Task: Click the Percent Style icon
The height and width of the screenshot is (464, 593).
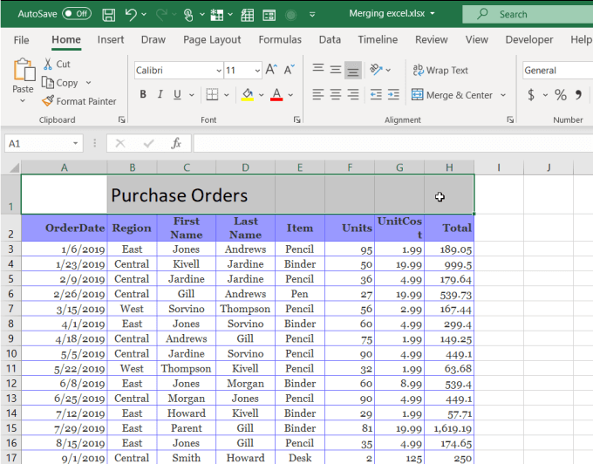Action: [x=560, y=95]
